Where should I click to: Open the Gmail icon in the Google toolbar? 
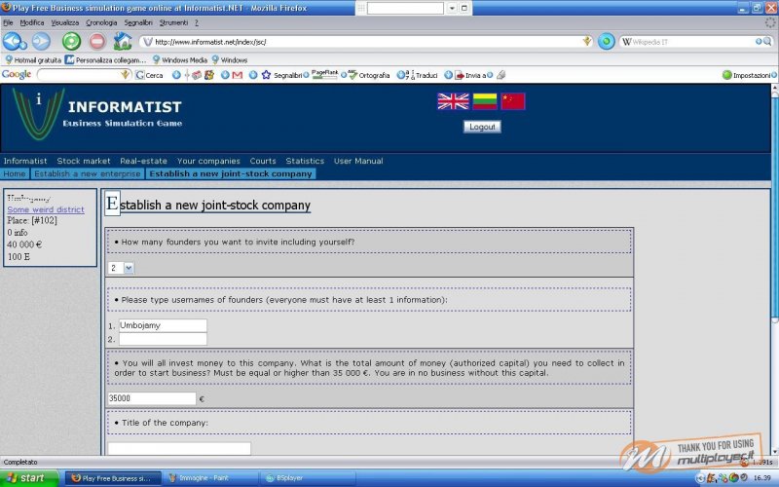(x=237, y=75)
